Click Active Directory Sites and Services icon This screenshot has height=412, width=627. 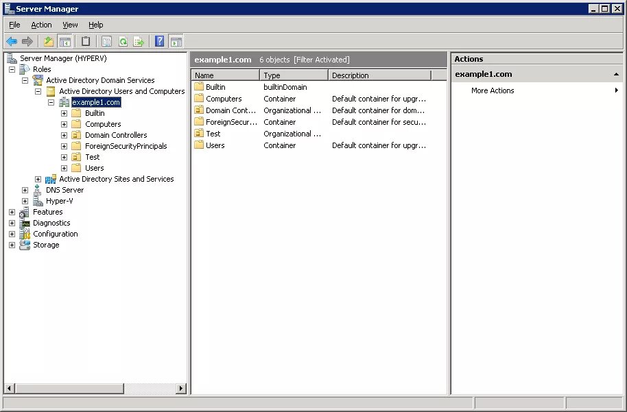51,179
